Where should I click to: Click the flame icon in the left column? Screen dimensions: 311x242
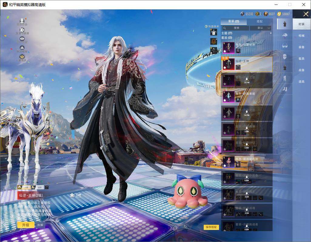click(x=22, y=48)
